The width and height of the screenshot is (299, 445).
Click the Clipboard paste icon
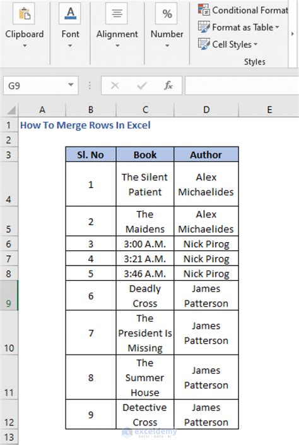click(24, 13)
